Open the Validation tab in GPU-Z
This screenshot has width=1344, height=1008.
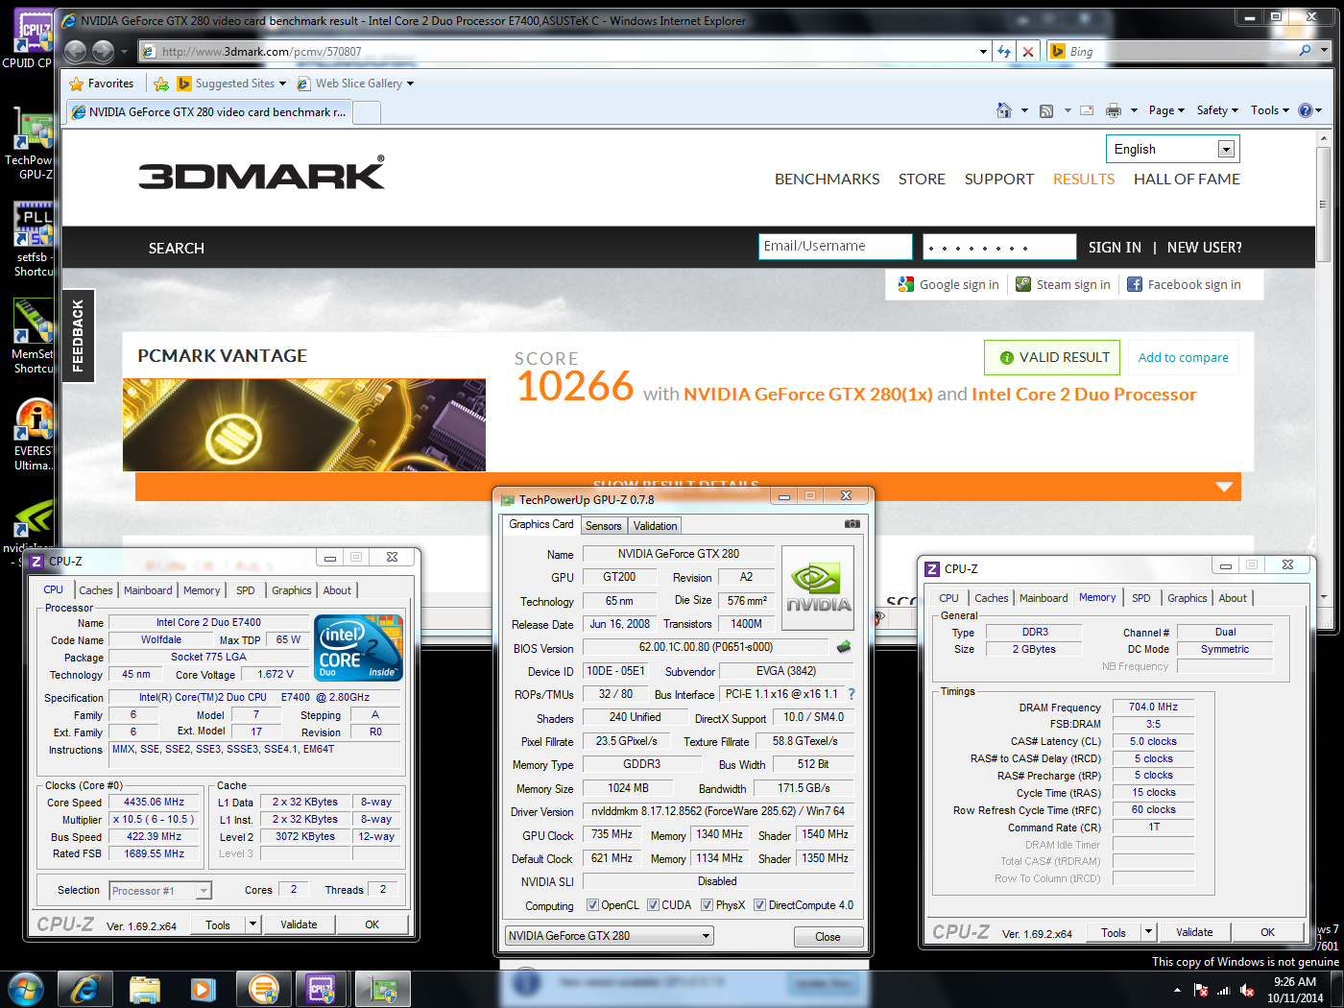(x=656, y=526)
